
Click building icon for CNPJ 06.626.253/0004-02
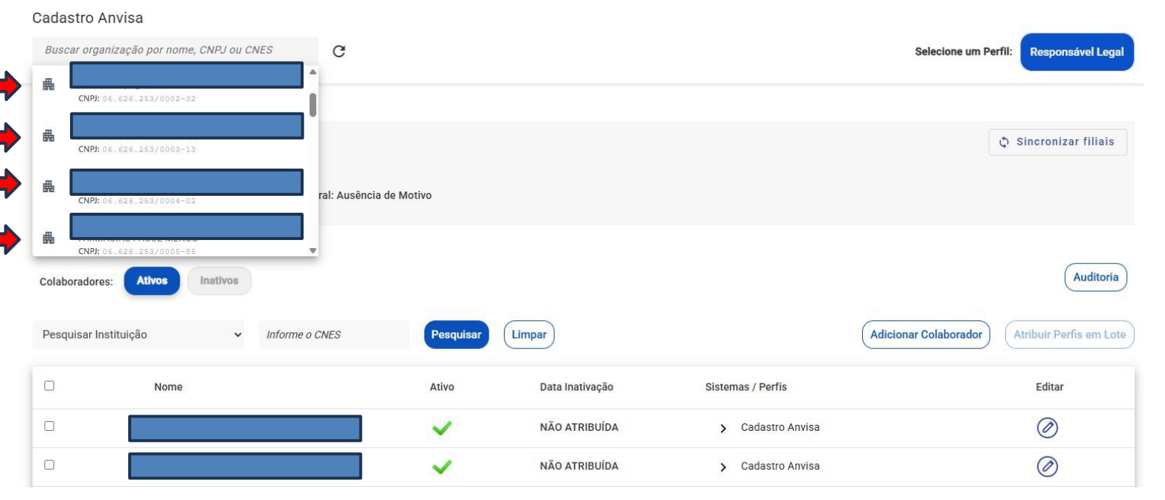click(x=49, y=186)
